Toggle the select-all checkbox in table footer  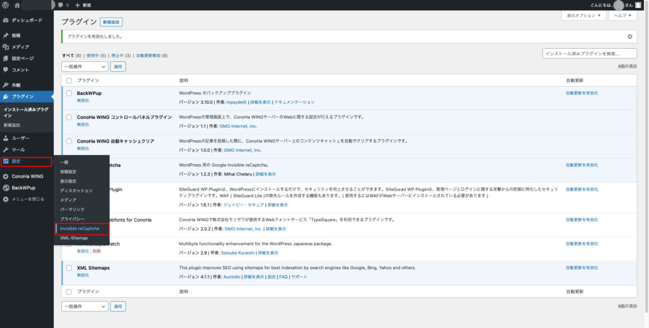(69, 292)
